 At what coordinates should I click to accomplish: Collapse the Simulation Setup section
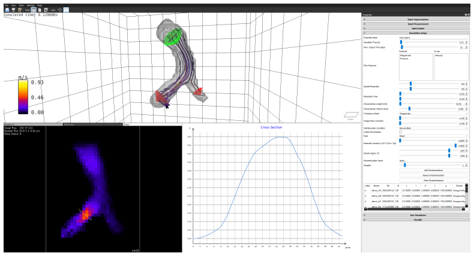416,33
